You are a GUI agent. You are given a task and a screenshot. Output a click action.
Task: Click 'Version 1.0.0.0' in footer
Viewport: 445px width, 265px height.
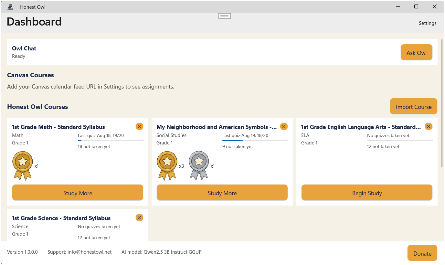click(x=22, y=252)
